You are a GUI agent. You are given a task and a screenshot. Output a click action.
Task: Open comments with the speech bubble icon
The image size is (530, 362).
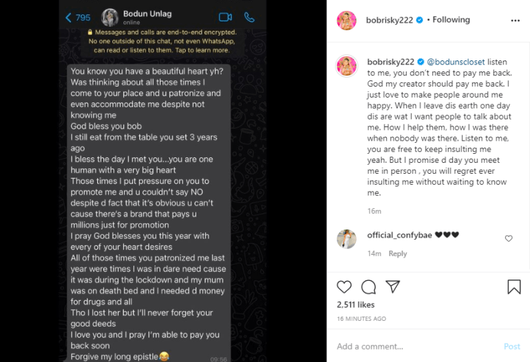tap(368, 286)
